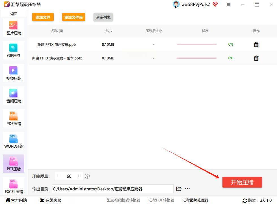The height and width of the screenshot is (204, 277).
Task: Open the output folder icon
Action: [179, 189]
